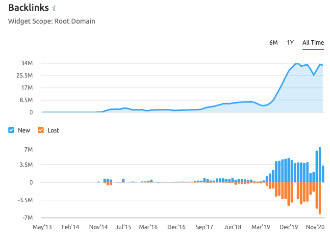This screenshot has height=239, width=330.
Task: Click the -7M bar chart axis label
Action: [x=27, y=217]
